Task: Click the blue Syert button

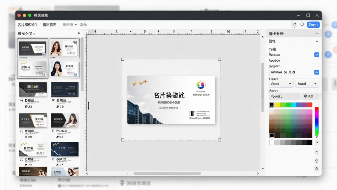Action: click(x=313, y=25)
